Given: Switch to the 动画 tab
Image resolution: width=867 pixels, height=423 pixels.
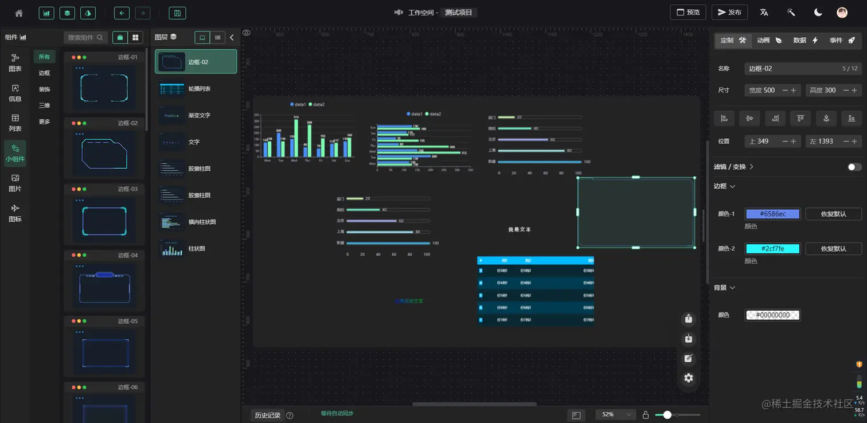Looking at the screenshot, I should click(x=769, y=41).
